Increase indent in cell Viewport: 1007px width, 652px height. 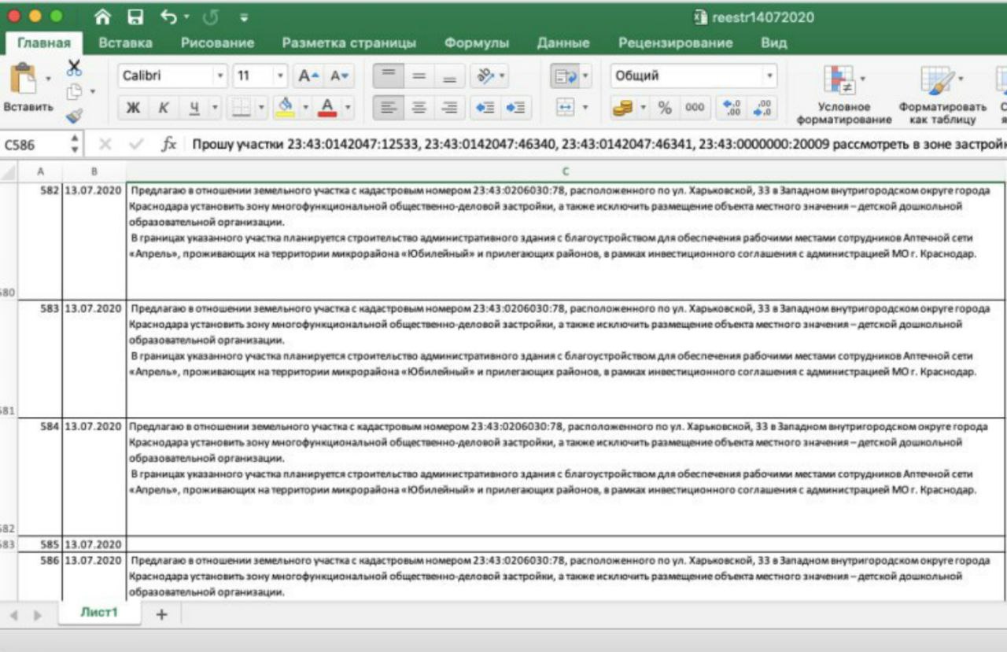516,108
